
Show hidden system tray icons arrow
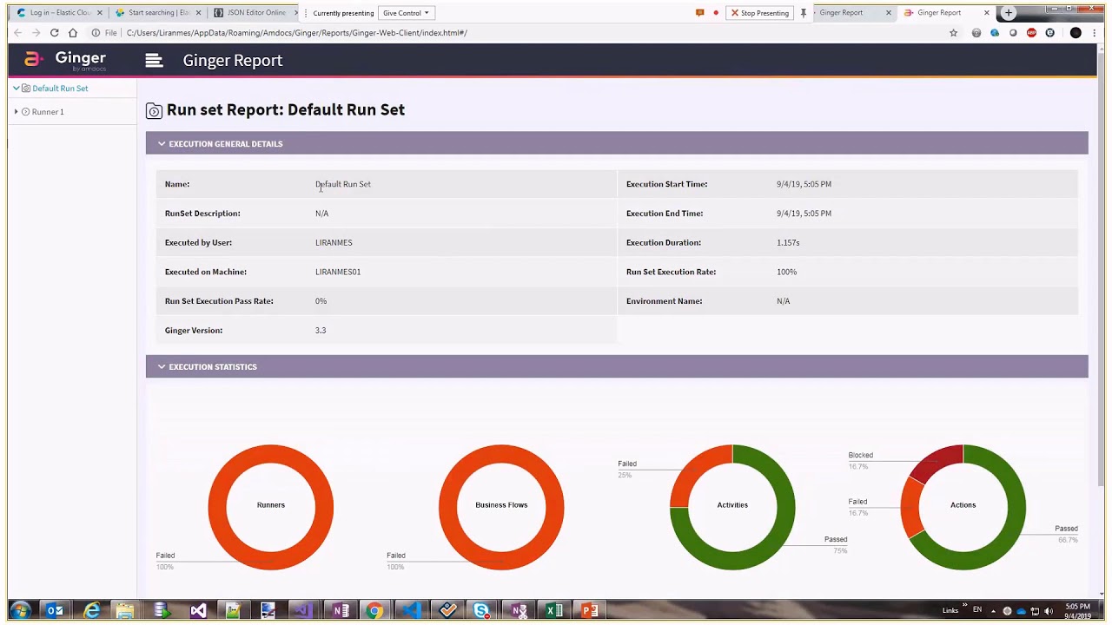point(994,611)
